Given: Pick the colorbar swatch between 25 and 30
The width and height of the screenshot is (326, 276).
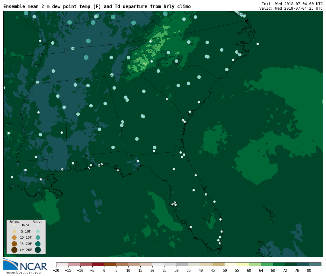Looking at the screenshot, I should tap(171, 264).
